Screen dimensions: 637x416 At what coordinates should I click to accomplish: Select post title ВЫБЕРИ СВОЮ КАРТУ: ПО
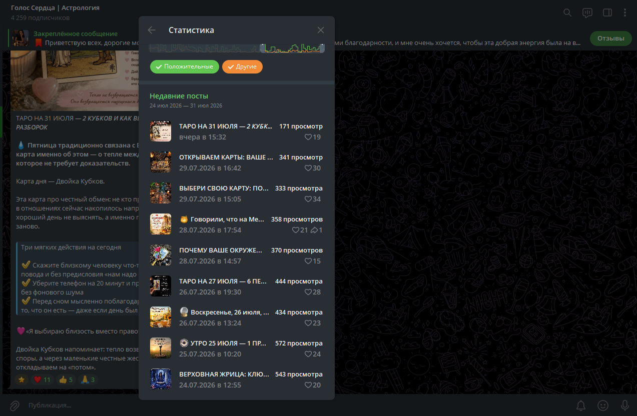[x=224, y=188]
